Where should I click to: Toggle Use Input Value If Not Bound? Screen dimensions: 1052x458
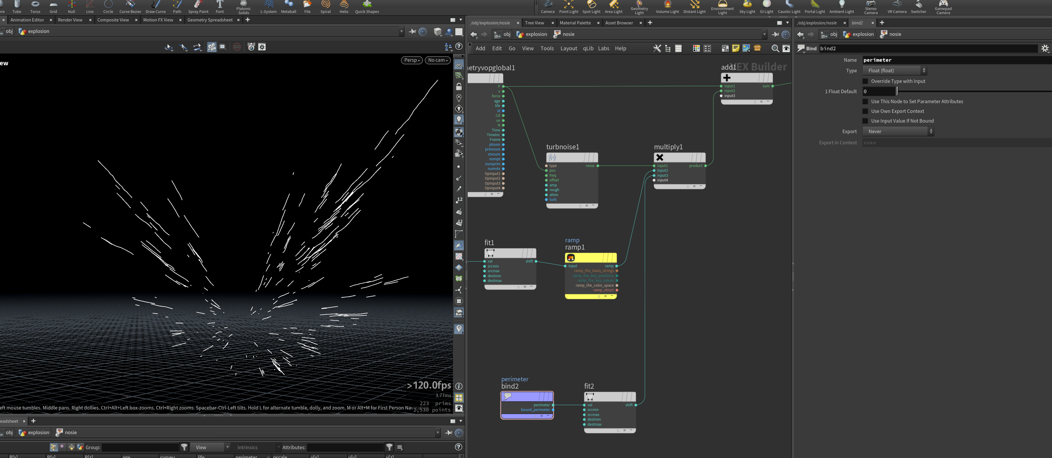pyautogui.click(x=865, y=121)
